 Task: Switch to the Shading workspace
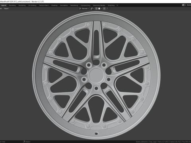coord(55,6)
